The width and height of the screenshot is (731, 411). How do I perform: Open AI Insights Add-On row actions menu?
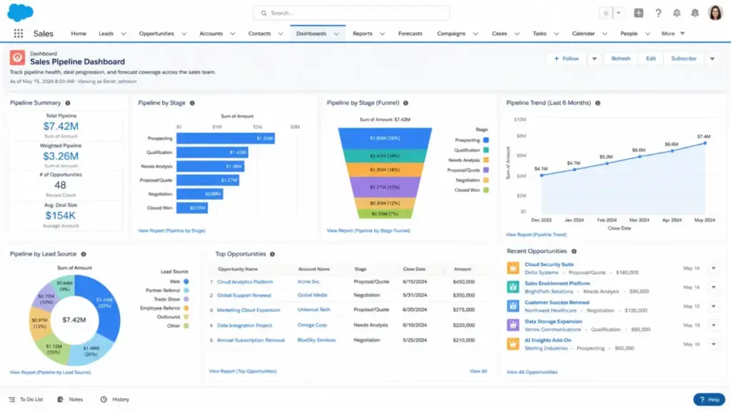point(713,345)
